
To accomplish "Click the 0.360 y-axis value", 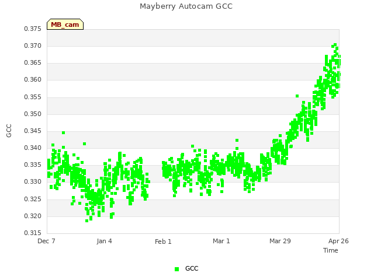I will (x=33, y=80).
